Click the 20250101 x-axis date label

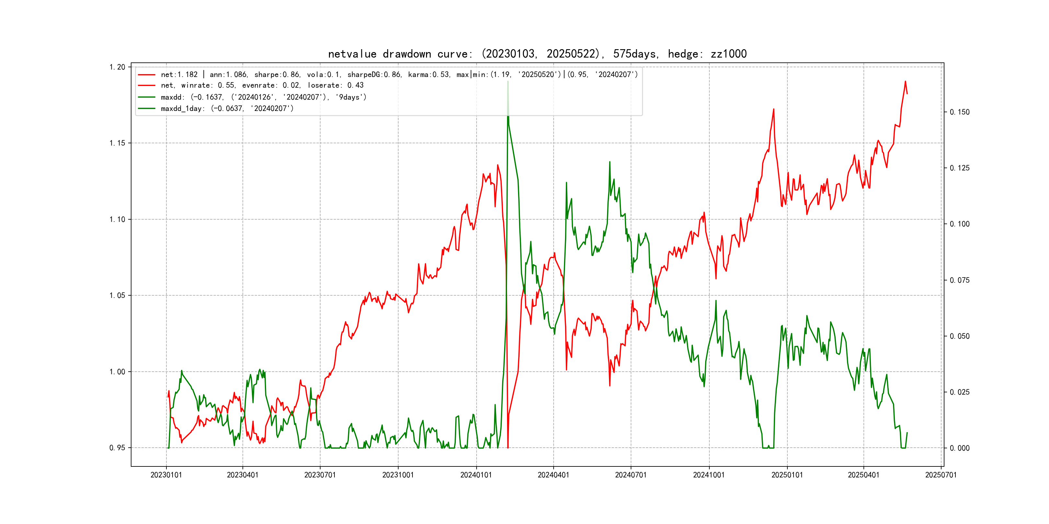787,475
